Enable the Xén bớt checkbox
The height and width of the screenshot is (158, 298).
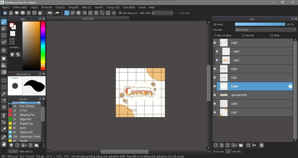coord(243,35)
